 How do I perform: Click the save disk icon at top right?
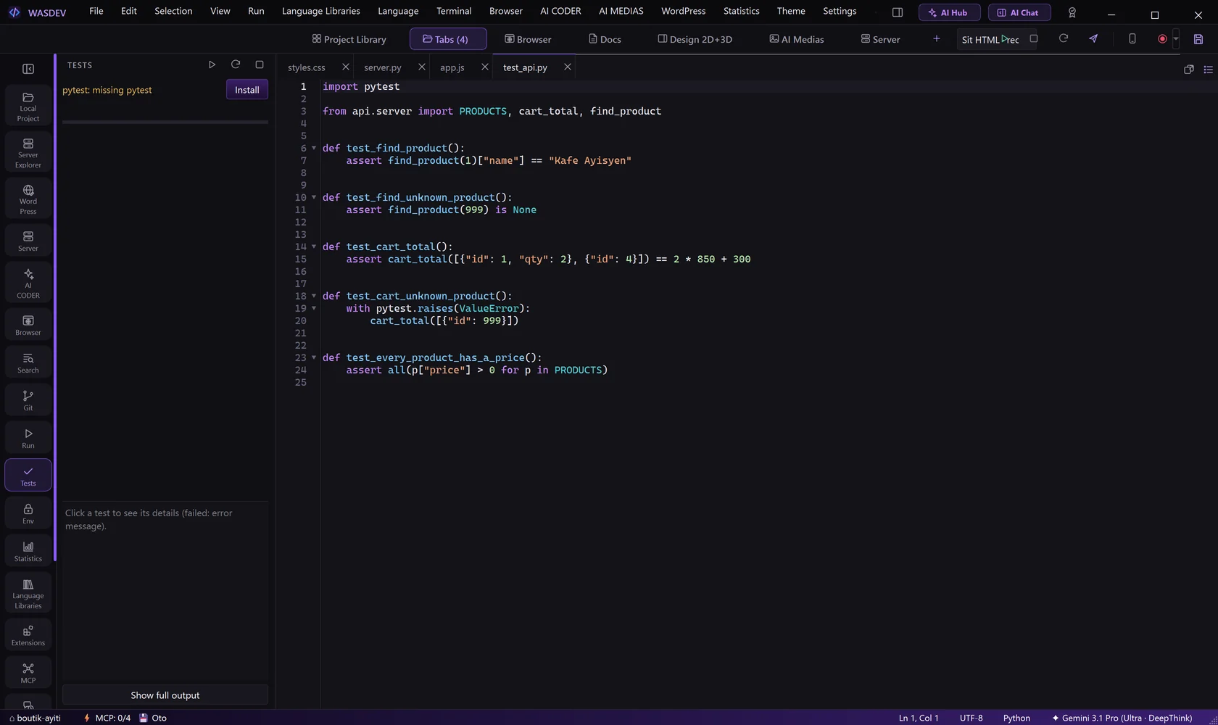coord(1198,39)
